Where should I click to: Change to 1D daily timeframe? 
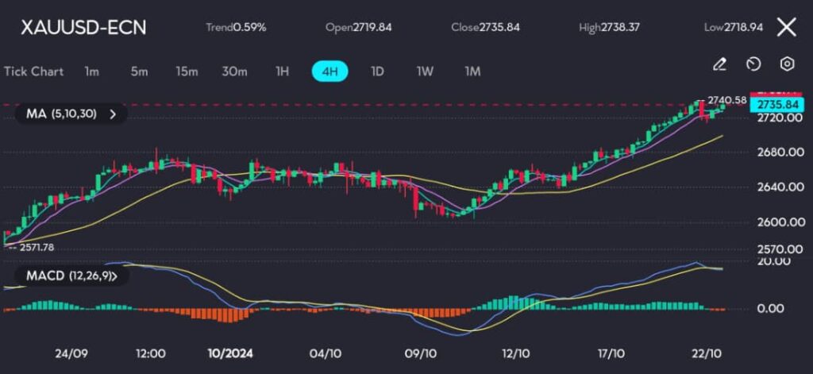(377, 71)
